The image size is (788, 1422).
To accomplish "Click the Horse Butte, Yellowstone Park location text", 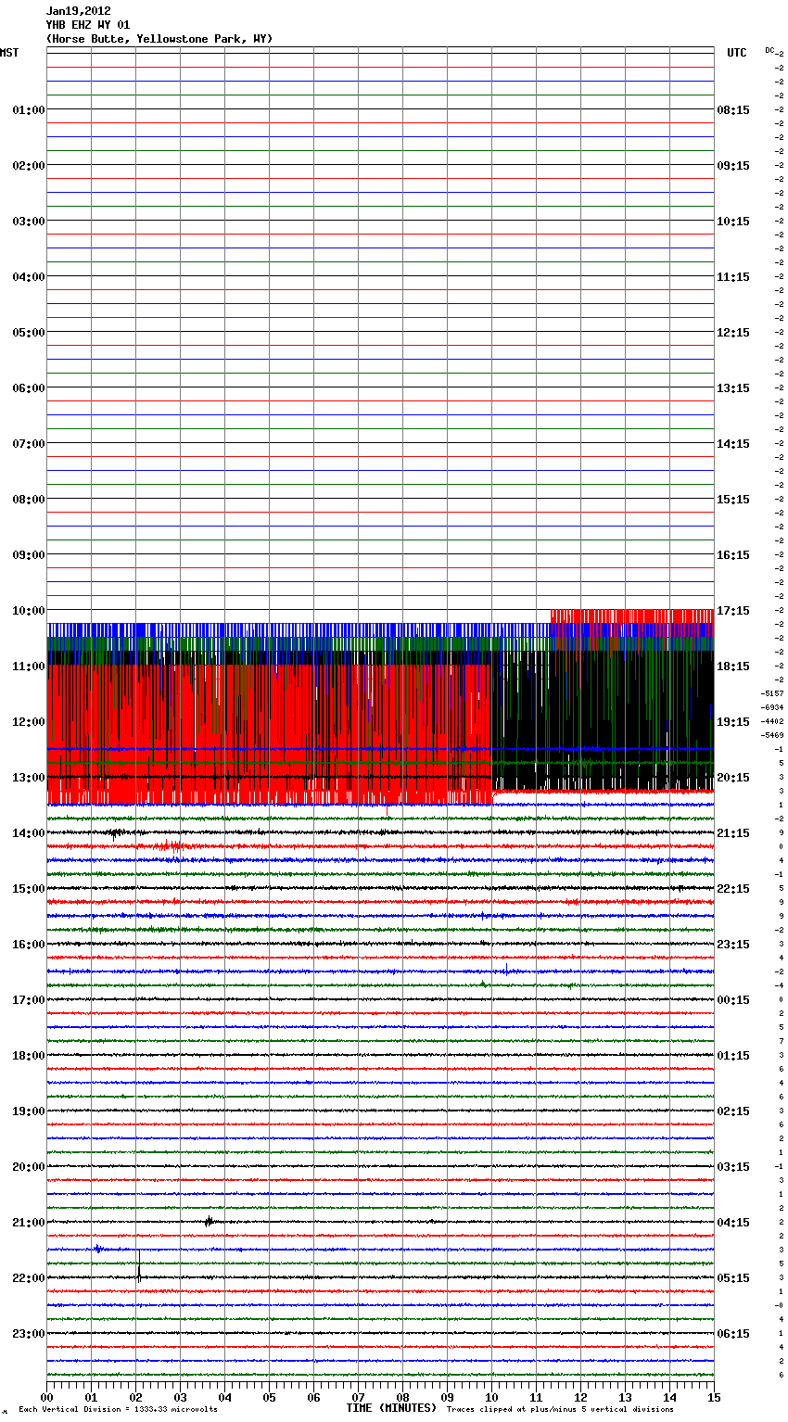I will 159,39.
